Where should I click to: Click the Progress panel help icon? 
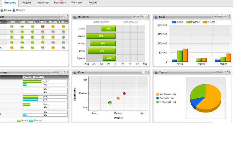65,72
